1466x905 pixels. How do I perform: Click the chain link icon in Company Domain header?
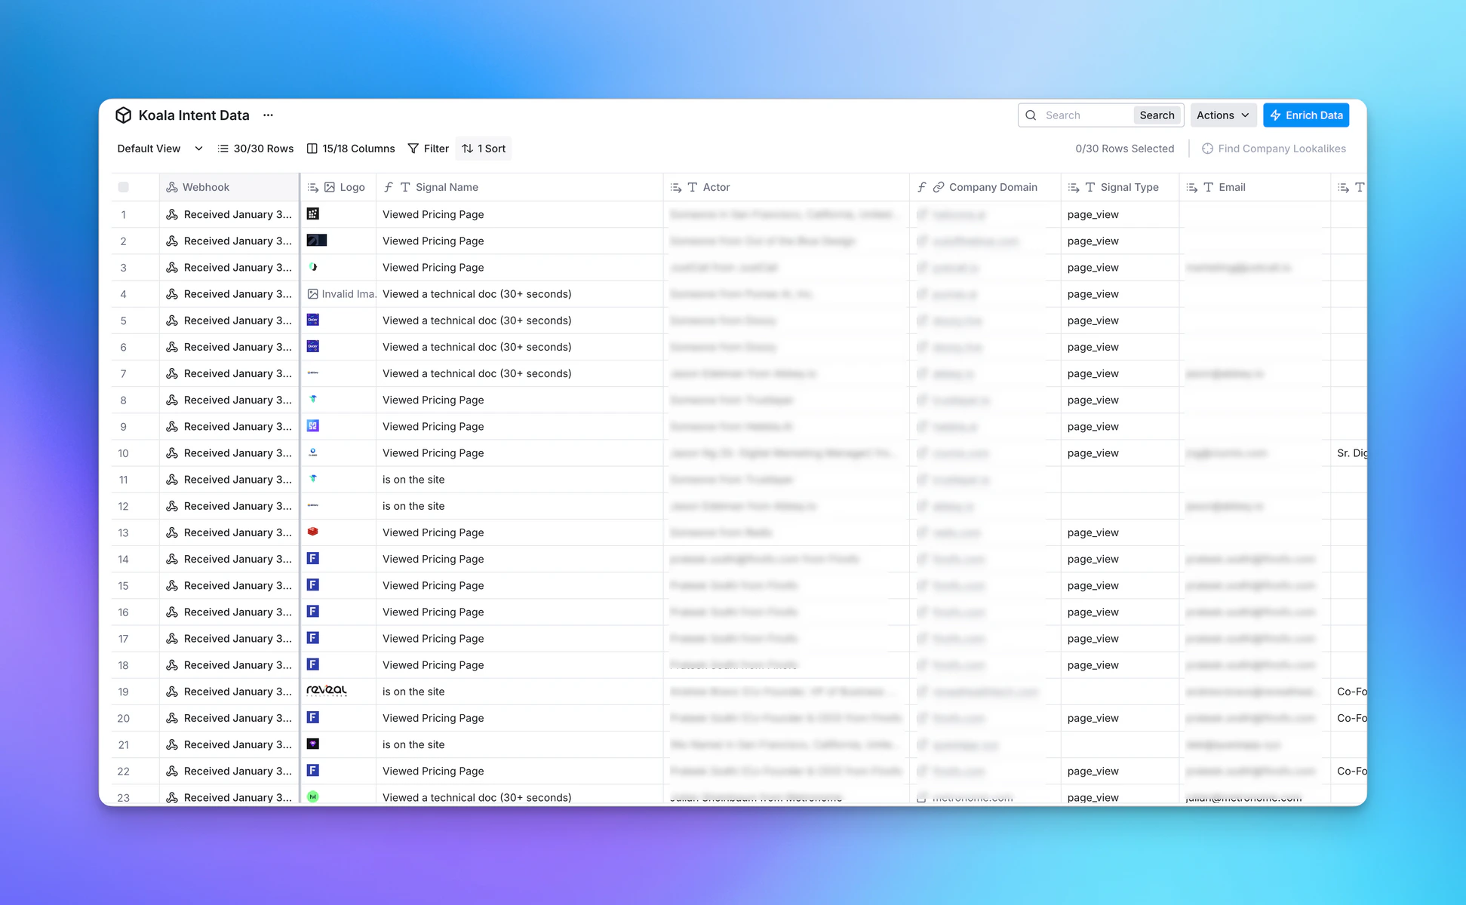939,187
